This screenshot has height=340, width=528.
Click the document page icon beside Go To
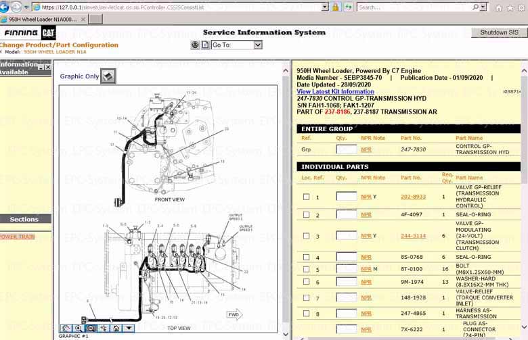(x=205, y=45)
